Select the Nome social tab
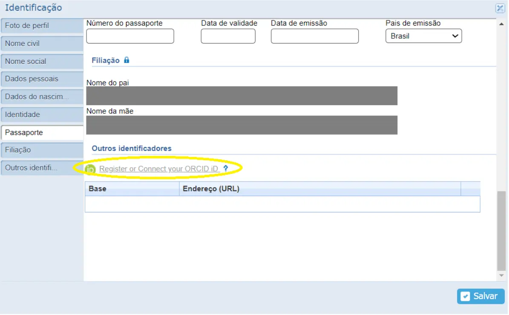This screenshot has height=315, width=509. tap(42, 61)
